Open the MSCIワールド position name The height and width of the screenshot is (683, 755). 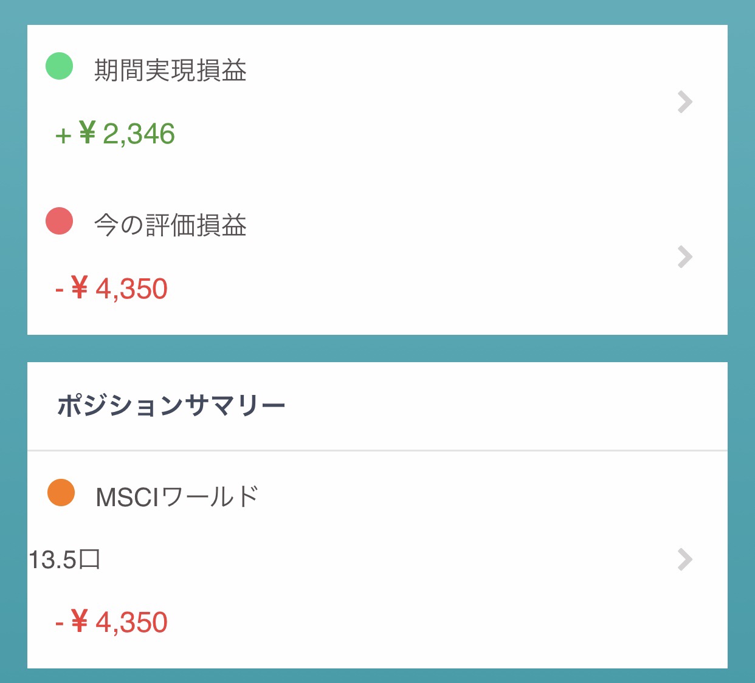[x=178, y=497]
